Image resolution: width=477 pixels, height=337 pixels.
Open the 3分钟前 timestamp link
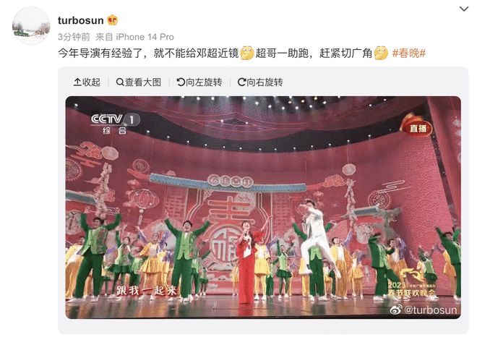click(x=74, y=37)
